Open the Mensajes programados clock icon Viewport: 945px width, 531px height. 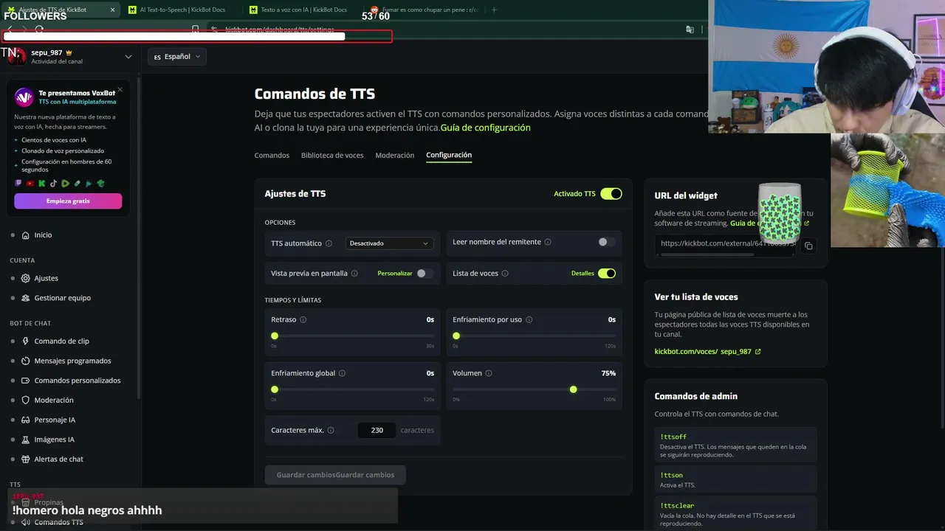[25, 361]
